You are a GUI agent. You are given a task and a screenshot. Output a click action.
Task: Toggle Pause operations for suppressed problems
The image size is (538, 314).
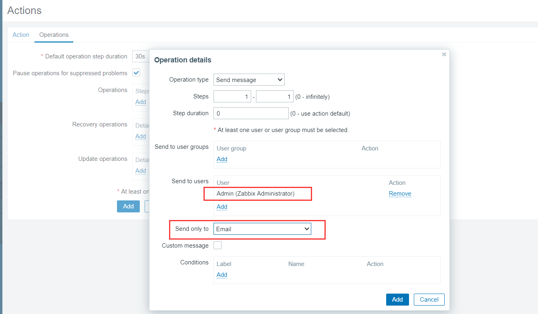[x=137, y=73]
